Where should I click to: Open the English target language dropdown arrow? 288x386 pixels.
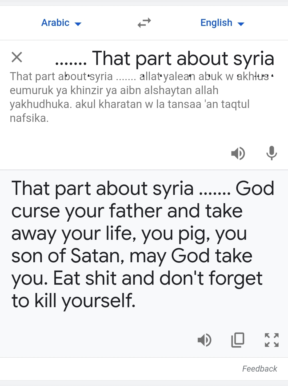pyautogui.click(x=241, y=24)
